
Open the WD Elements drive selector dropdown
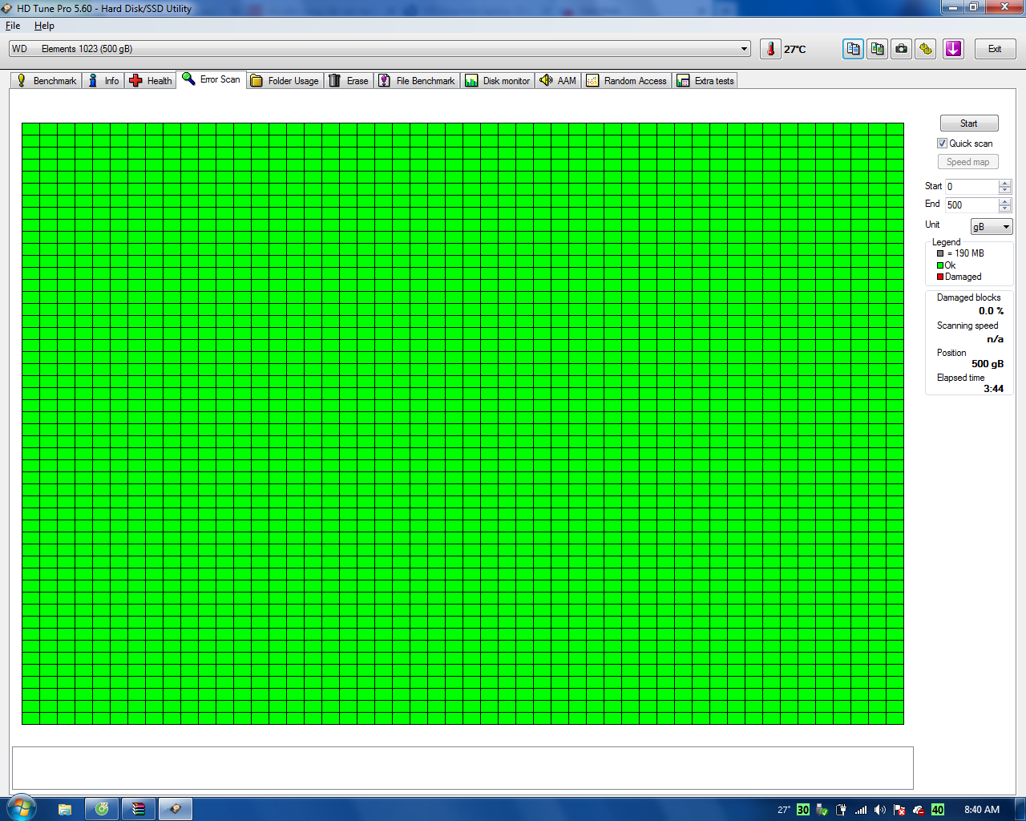click(x=744, y=48)
